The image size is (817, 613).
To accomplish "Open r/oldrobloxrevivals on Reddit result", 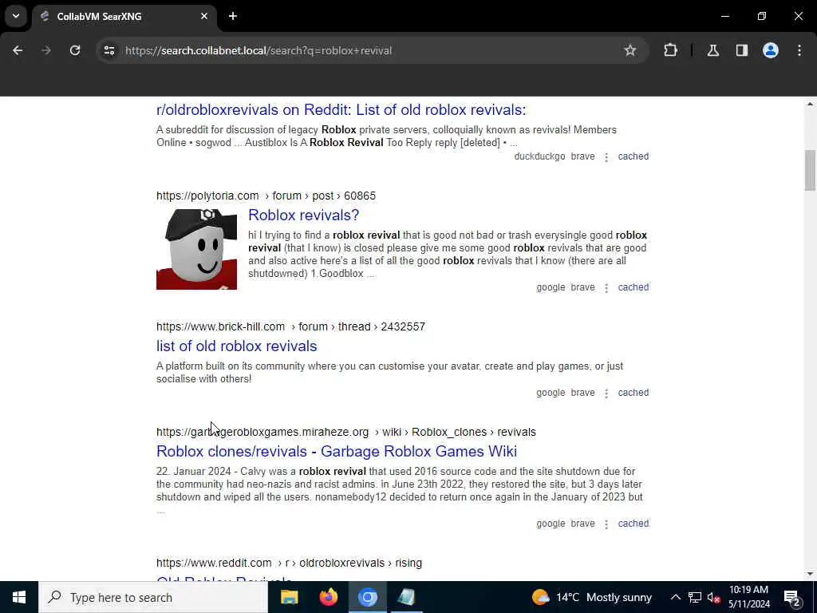I will (x=341, y=110).
